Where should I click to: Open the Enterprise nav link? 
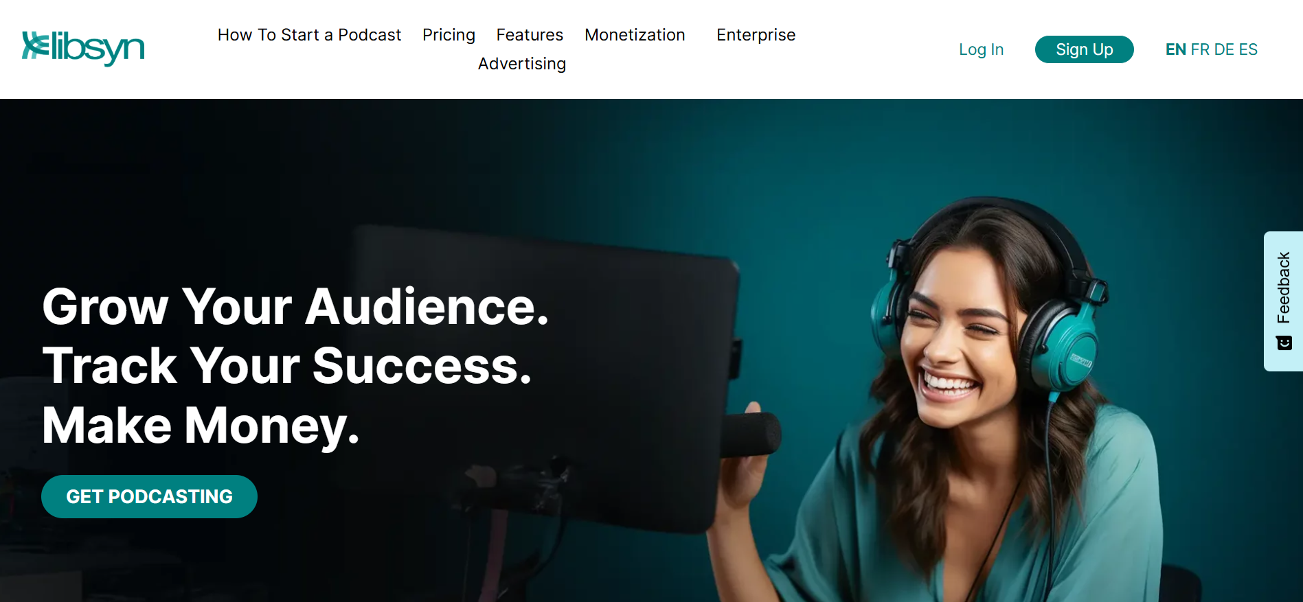[756, 35]
